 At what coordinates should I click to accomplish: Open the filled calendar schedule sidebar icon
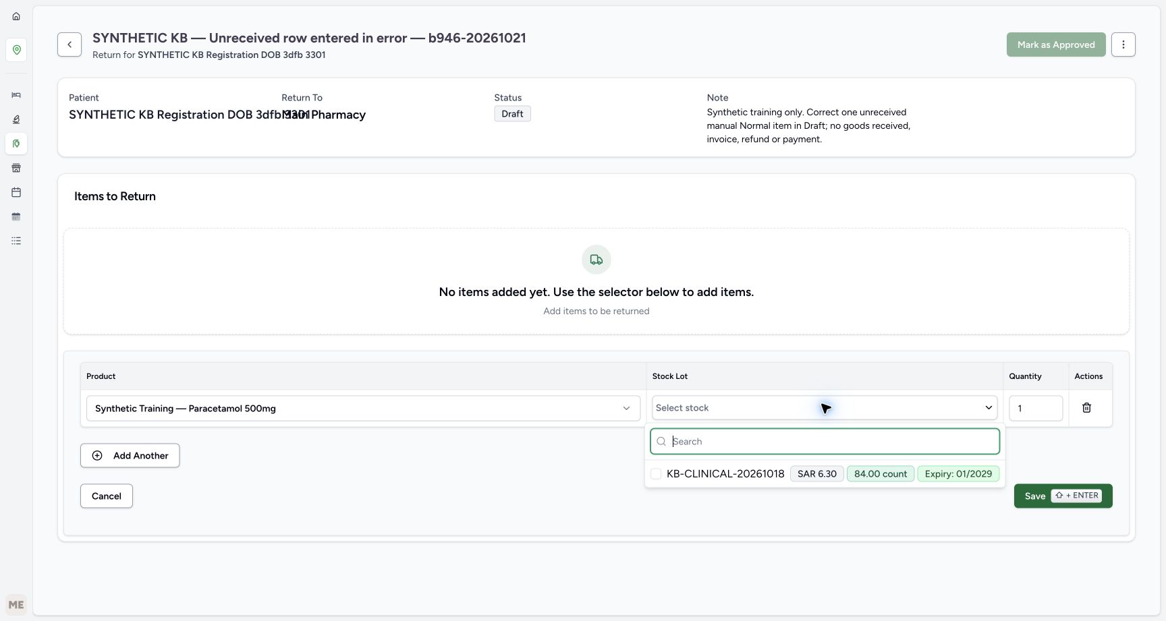(16, 216)
